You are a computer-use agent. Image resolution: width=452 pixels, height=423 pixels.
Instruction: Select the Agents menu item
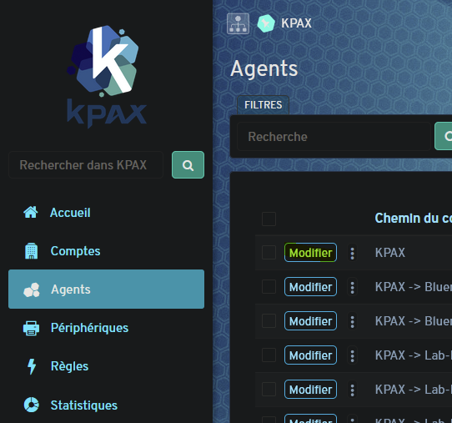click(107, 290)
